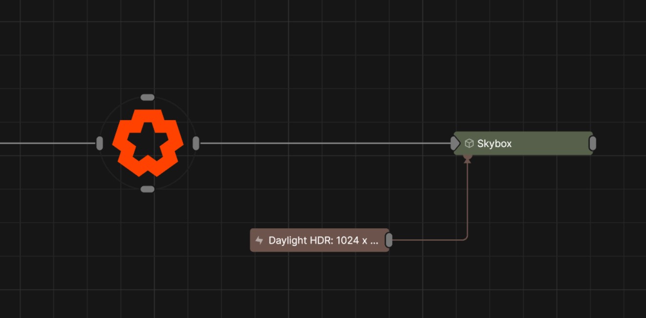Select the Skybox node by its label
Viewport: 646px width, 318px height.
[x=494, y=144]
